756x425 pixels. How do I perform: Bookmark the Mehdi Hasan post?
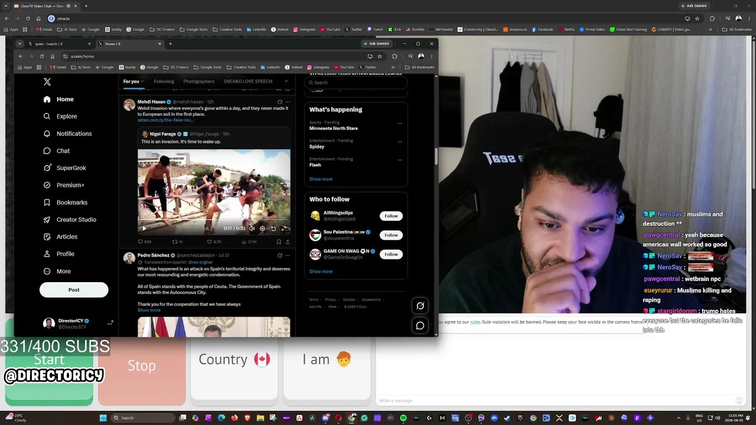(279, 241)
